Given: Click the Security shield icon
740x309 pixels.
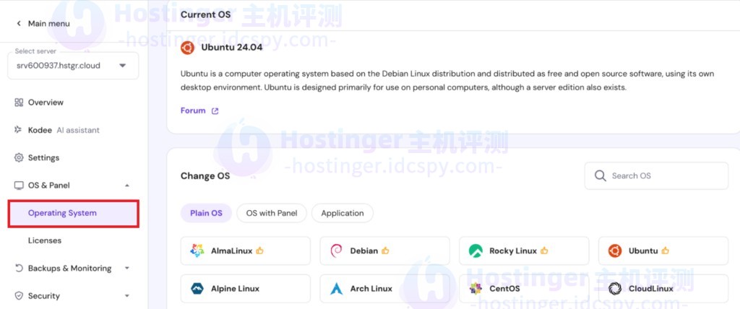Looking at the screenshot, I should (19, 296).
